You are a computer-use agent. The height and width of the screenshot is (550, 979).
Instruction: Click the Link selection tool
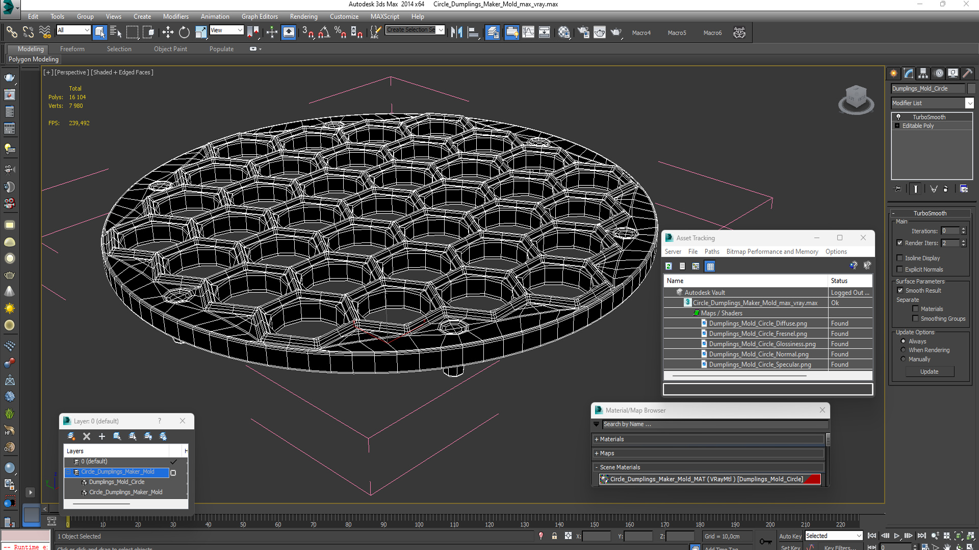pyautogui.click(x=11, y=32)
